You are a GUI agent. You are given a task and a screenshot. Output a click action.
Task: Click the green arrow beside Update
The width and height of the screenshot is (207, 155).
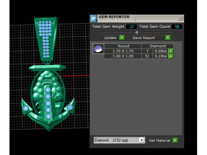[x=122, y=38]
